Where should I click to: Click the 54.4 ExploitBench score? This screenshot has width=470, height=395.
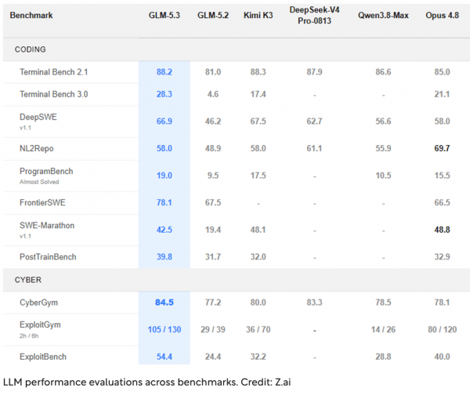point(164,357)
